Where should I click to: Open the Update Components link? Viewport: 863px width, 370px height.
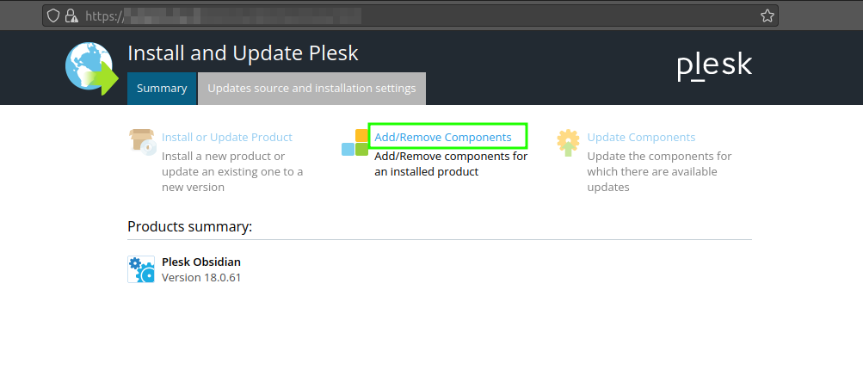pos(641,137)
